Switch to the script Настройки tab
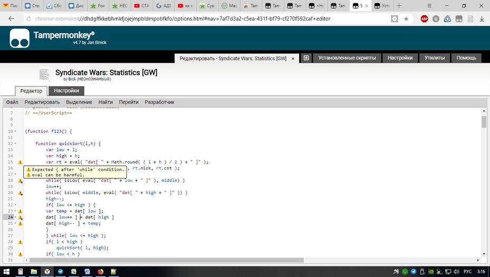The width and height of the screenshot is (490, 277). [66, 91]
